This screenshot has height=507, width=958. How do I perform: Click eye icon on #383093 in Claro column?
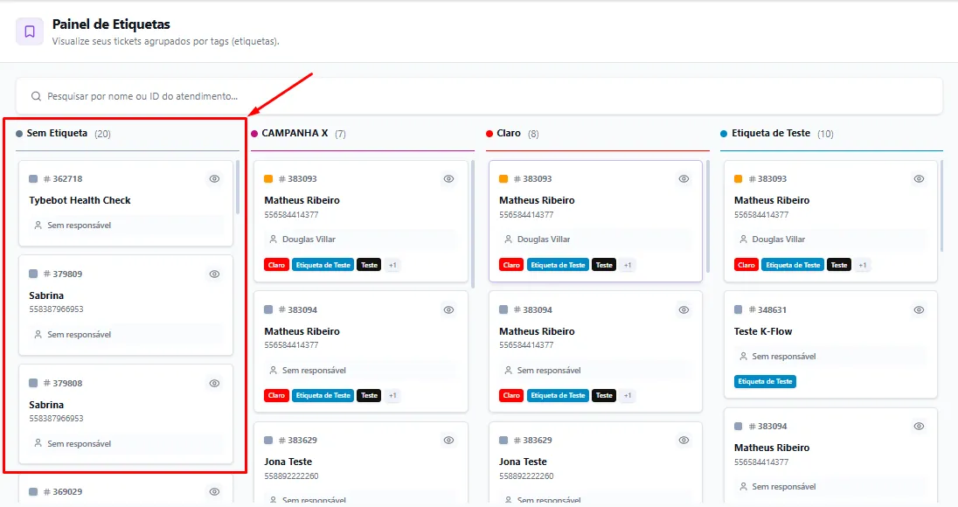[684, 179]
